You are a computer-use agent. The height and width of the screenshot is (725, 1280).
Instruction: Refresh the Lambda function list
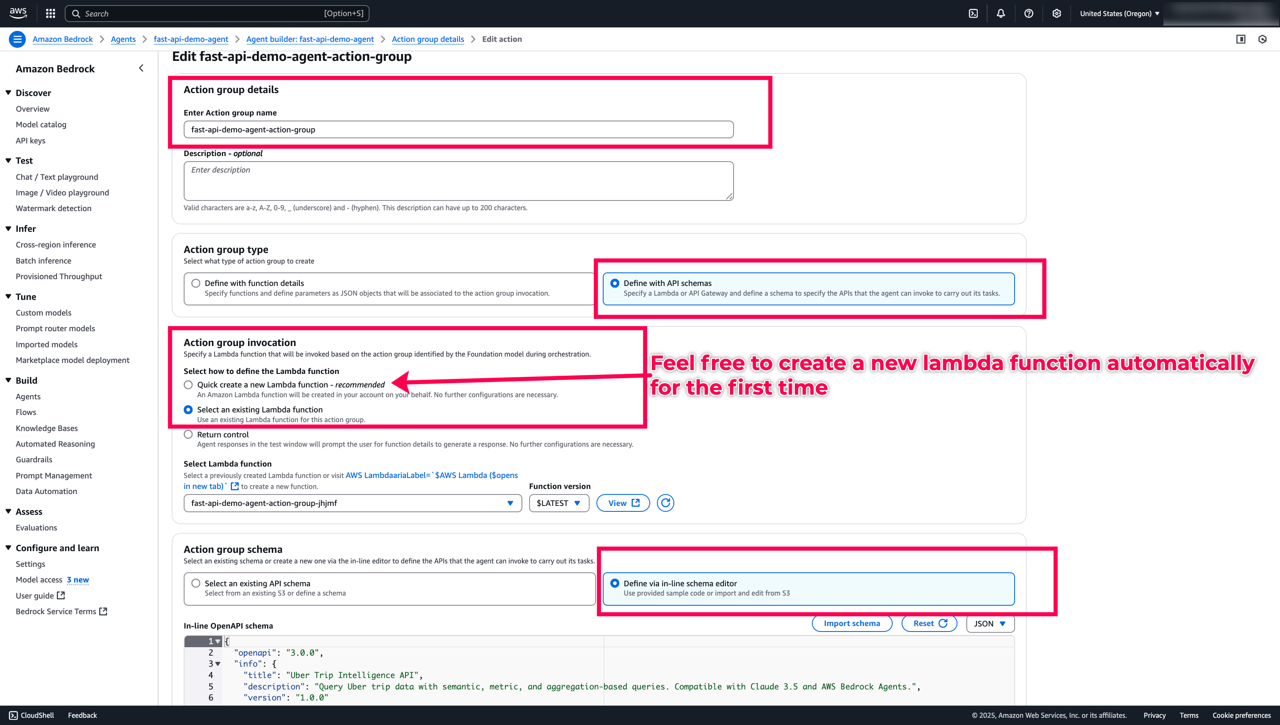[x=665, y=503]
